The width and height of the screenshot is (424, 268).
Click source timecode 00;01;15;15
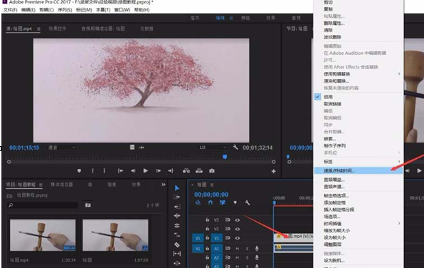coord(24,148)
